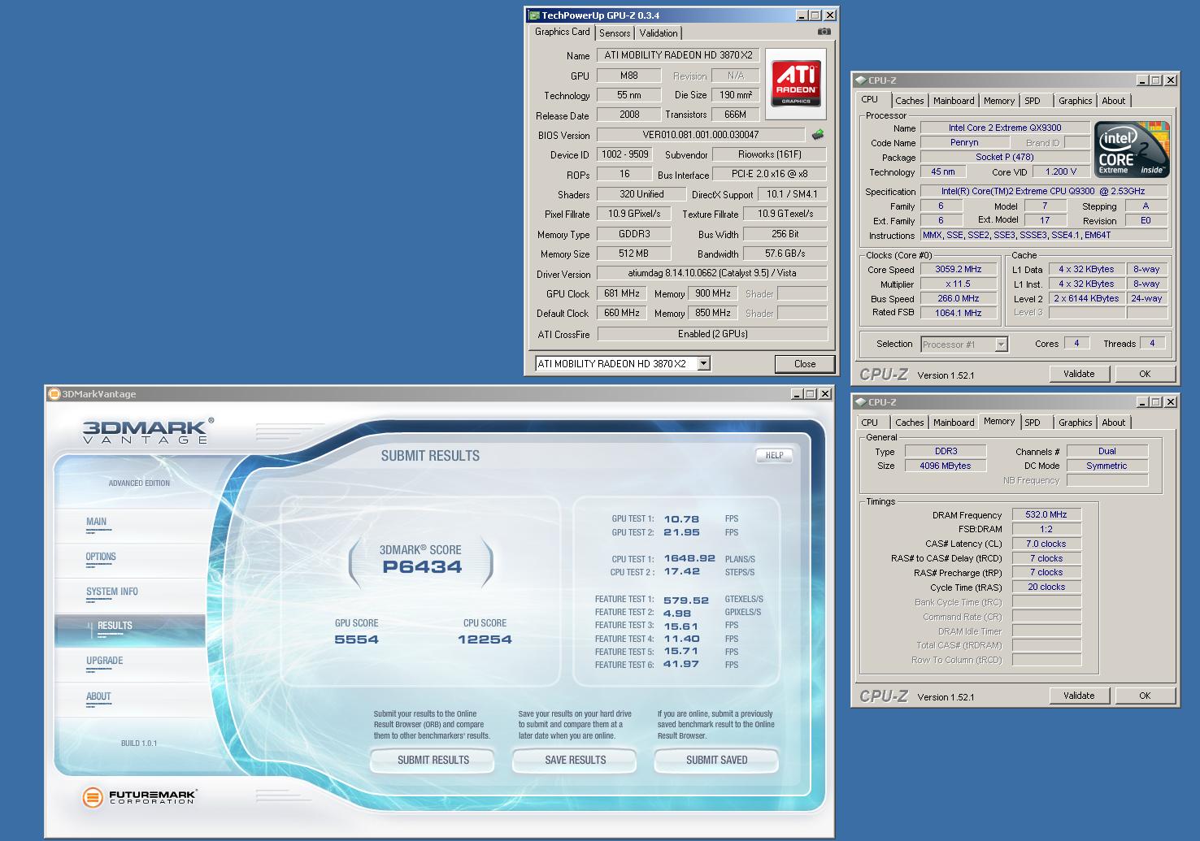Open Graphics tab in top CPU-Z window
The height and width of the screenshot is (841, 1200).
coord(1075,101)
